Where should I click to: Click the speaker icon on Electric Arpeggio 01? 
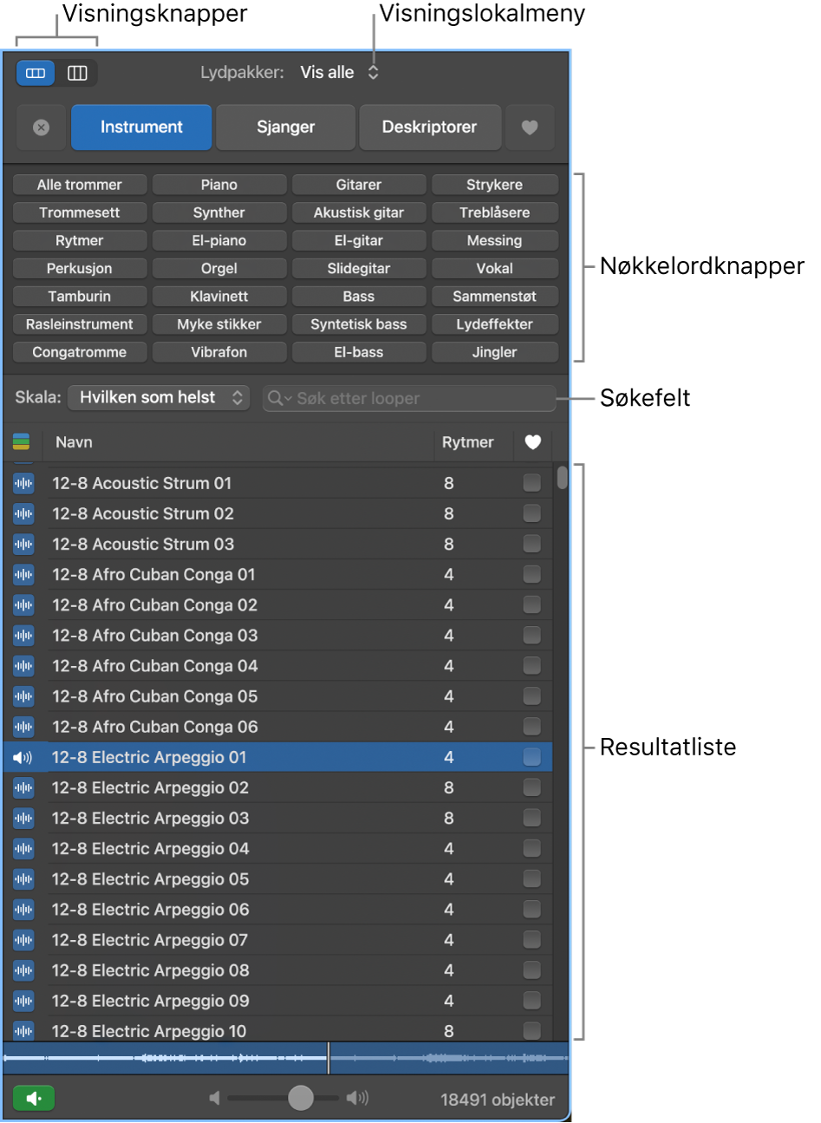point(23,758)
